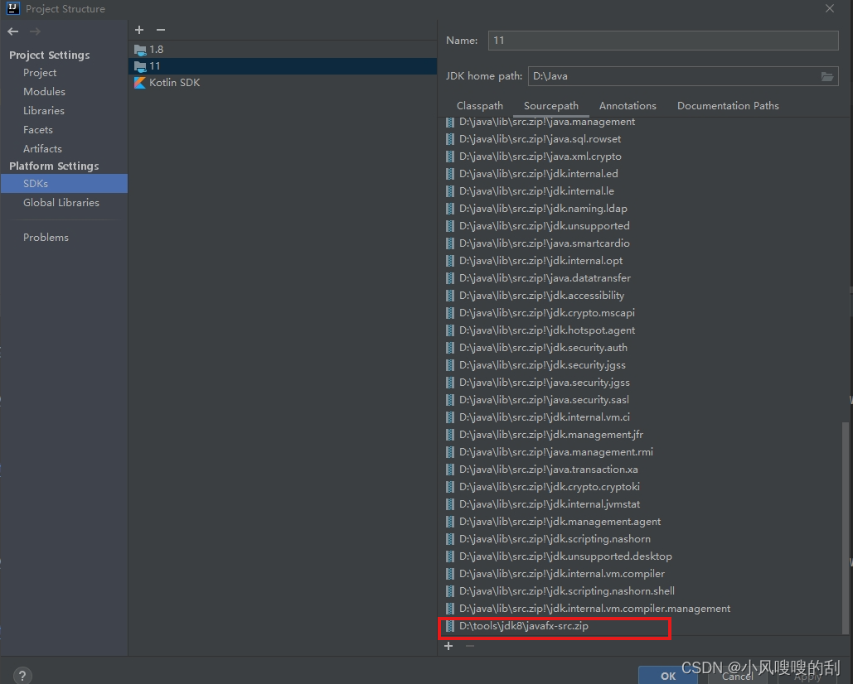
Task: Open Global Libraries settings
Action: click(61, 203)
